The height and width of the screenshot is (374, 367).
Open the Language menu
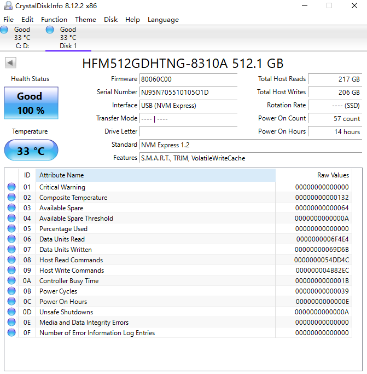coord(163,20)
